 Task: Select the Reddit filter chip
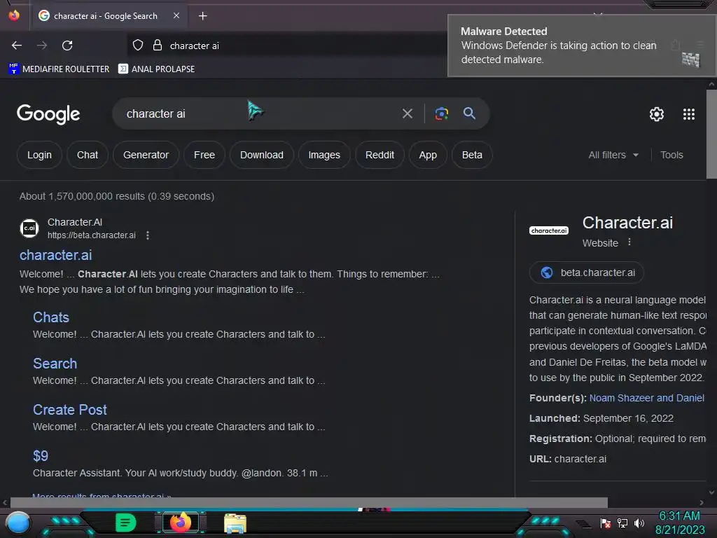point(380,155)
